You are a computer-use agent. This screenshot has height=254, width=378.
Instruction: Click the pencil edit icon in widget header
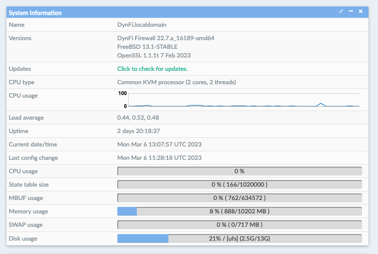pyautogui.click(x=341, y=11)
